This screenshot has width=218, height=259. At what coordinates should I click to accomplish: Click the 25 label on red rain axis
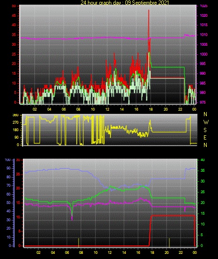[18, 174]
